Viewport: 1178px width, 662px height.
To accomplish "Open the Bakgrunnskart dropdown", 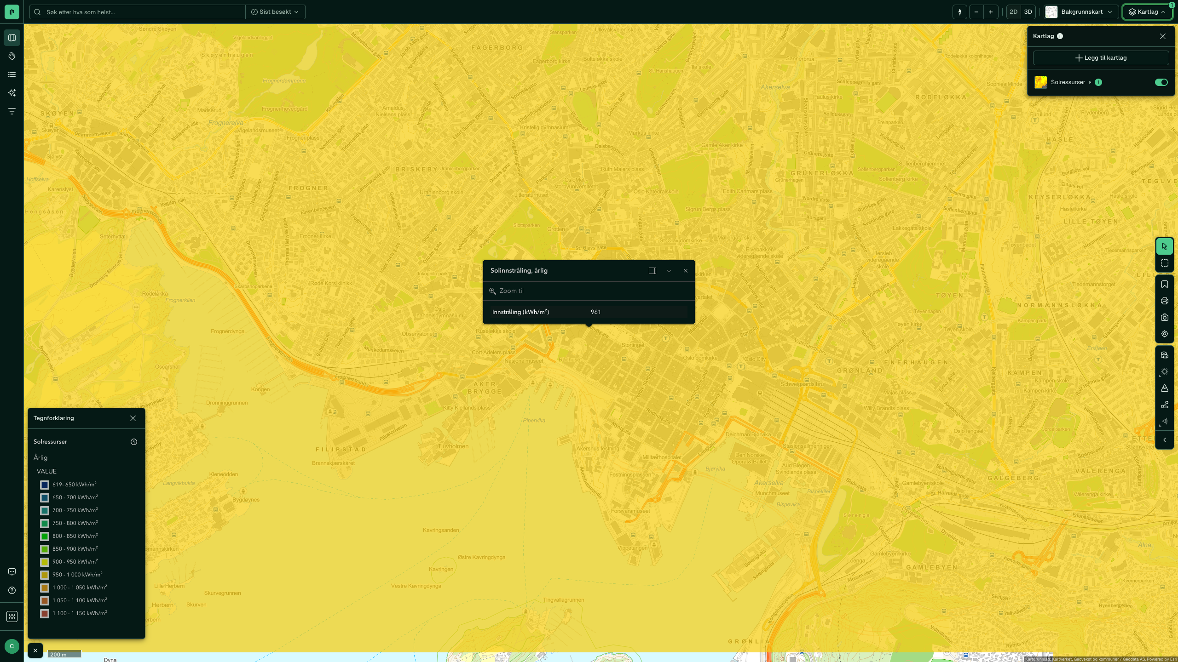I will tap(1081, 12).
